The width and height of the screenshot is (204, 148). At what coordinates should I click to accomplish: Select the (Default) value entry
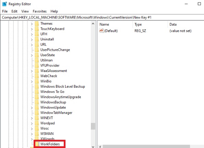point(111,31)
